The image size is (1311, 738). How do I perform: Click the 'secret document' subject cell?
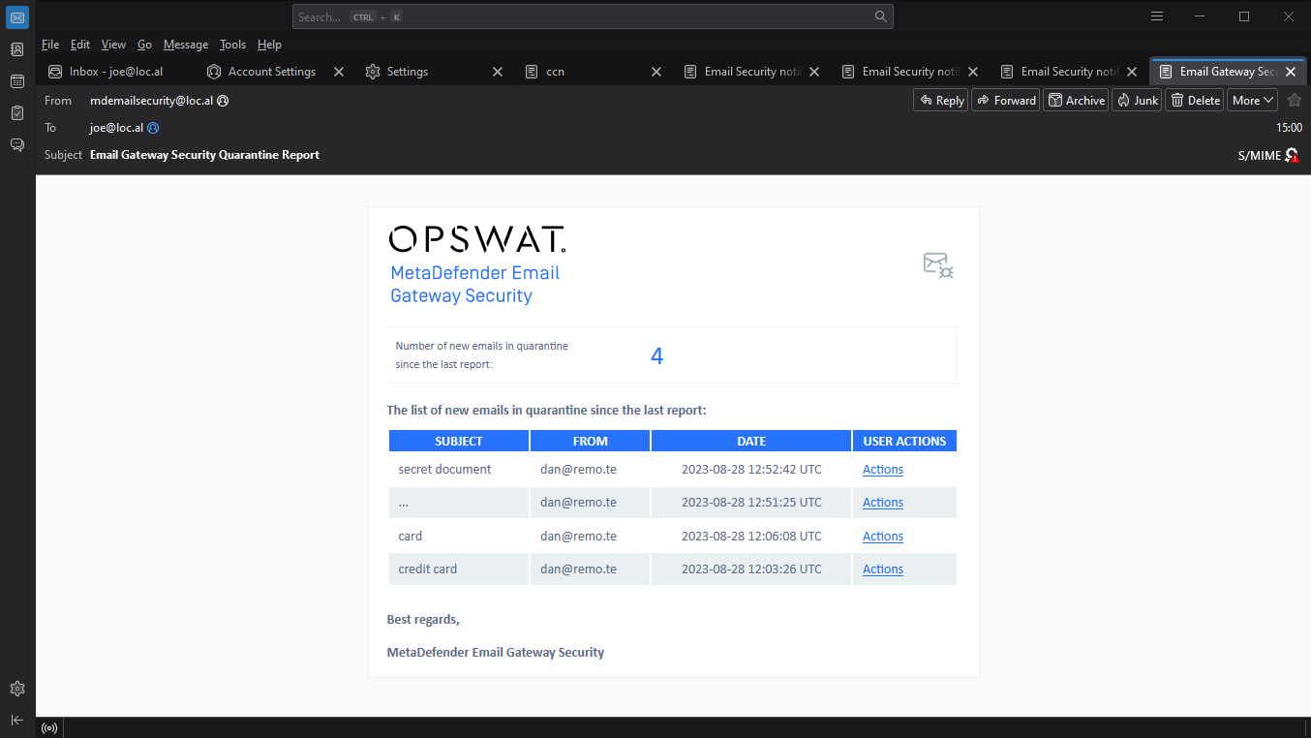[459, 470]
